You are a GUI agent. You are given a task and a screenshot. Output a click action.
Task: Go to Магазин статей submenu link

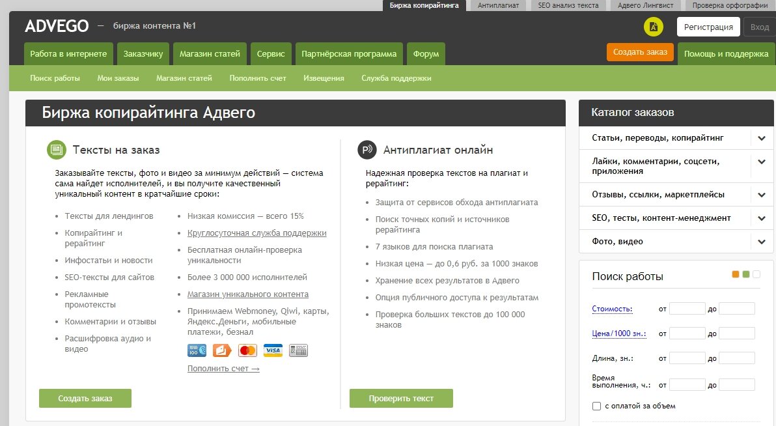point(184,78)
